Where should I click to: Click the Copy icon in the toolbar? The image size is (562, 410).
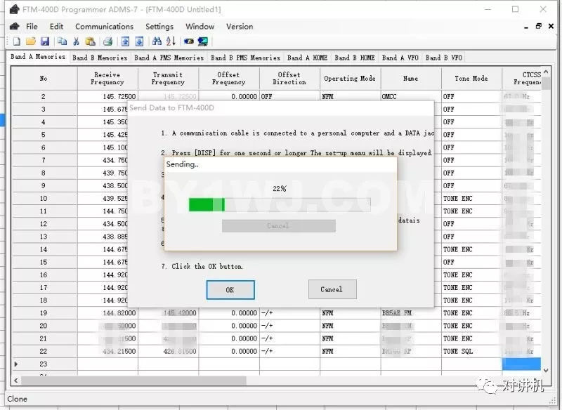(62, 41)
